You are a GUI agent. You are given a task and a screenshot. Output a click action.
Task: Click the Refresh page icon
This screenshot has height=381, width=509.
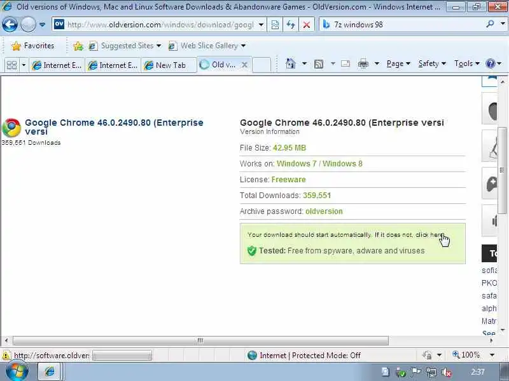(x=291, y=25)
